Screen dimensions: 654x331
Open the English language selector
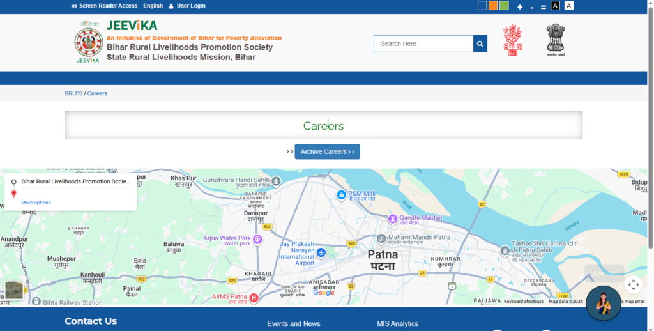pyautogui.click(x=153, y=6)
